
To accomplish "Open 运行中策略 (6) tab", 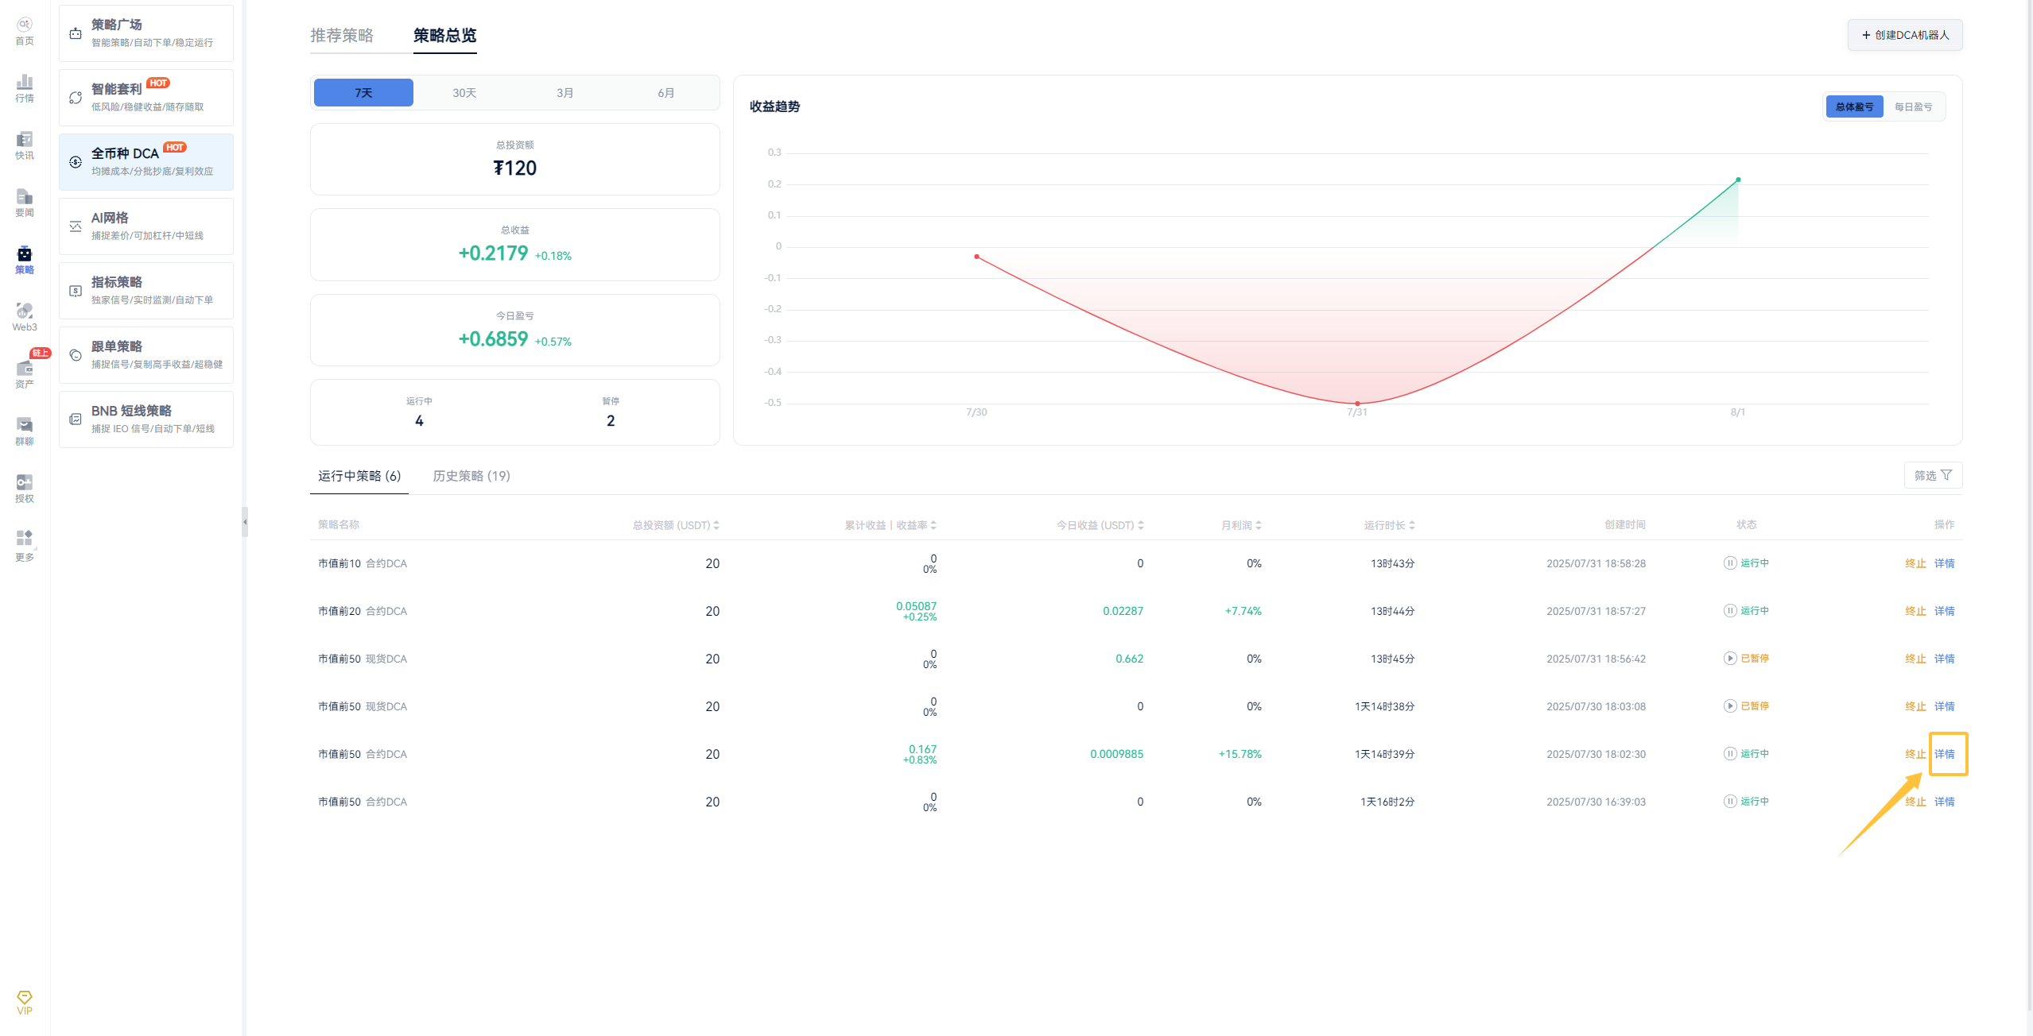I will [x=359, y=476].
